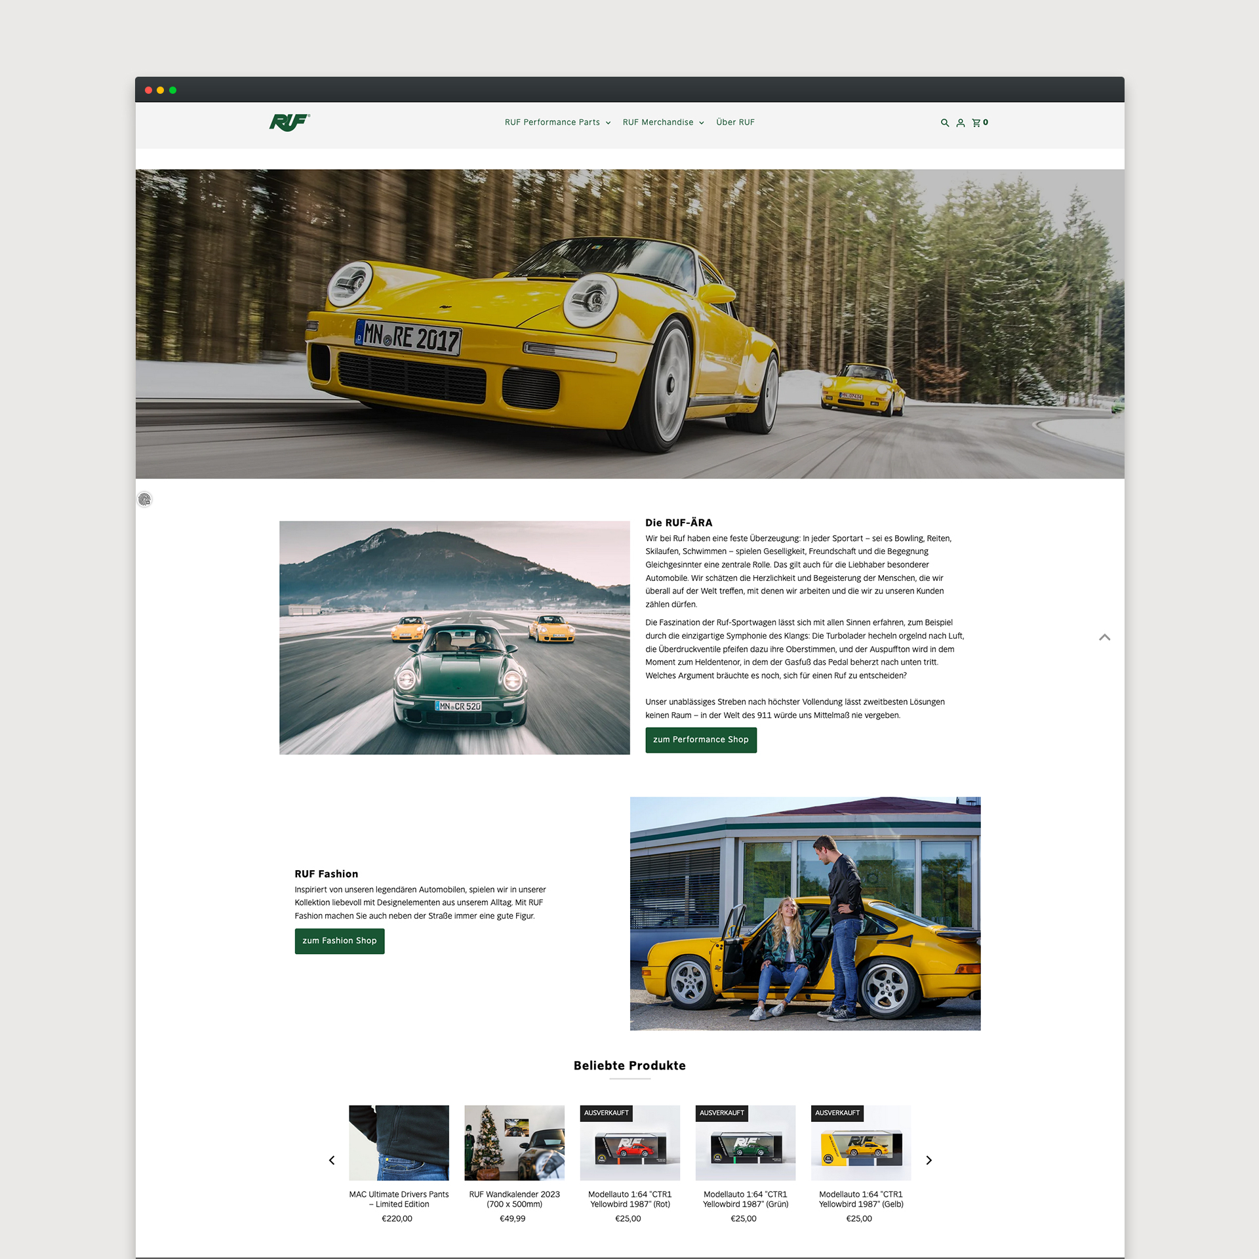Open RUF Wandkalender 2023 product image

pyautogui.click(x=514, y=1143)
